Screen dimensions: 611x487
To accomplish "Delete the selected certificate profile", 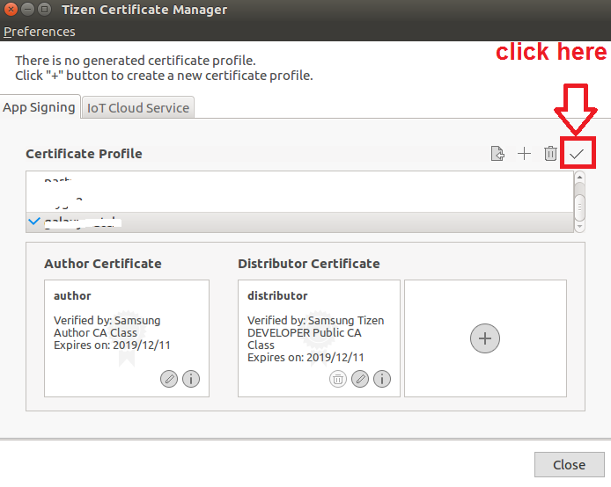I will point(550,154).
